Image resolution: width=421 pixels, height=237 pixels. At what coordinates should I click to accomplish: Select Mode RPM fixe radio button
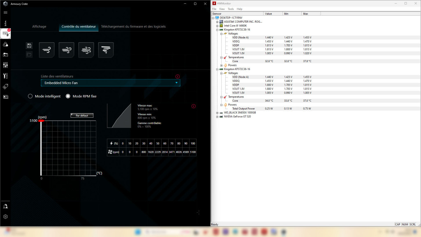coord(68,96)
